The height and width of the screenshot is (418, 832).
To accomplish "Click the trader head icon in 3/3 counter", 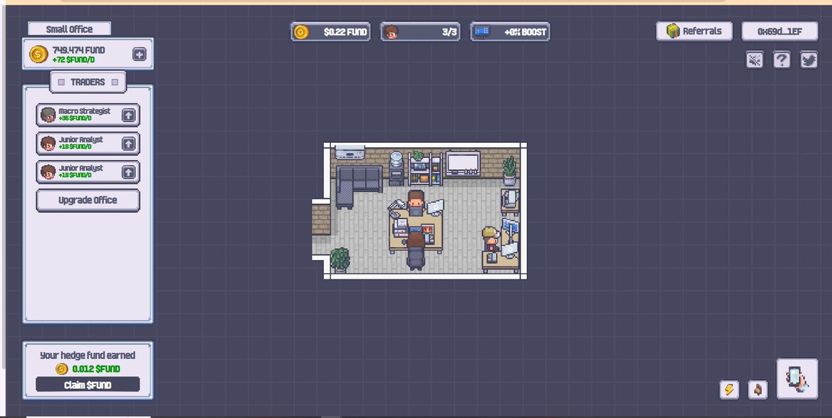I will (390, 32).
